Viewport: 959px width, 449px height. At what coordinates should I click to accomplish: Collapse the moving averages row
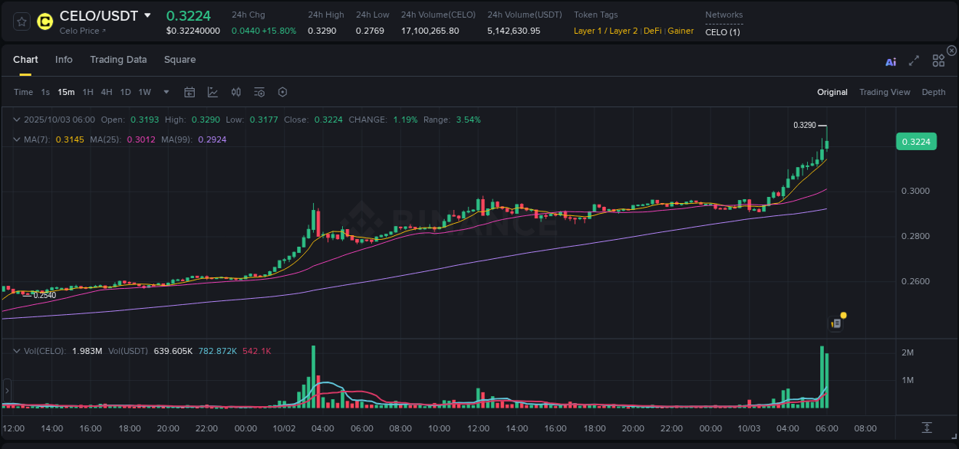pos(17,139)
